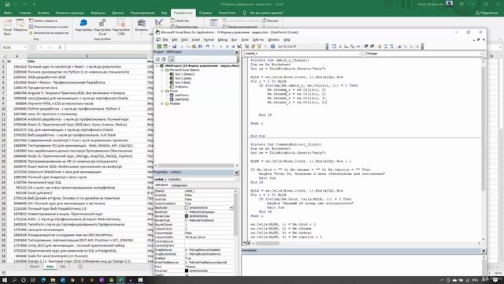
Task: Open the Object dropdown above the code
Action: 360,54
